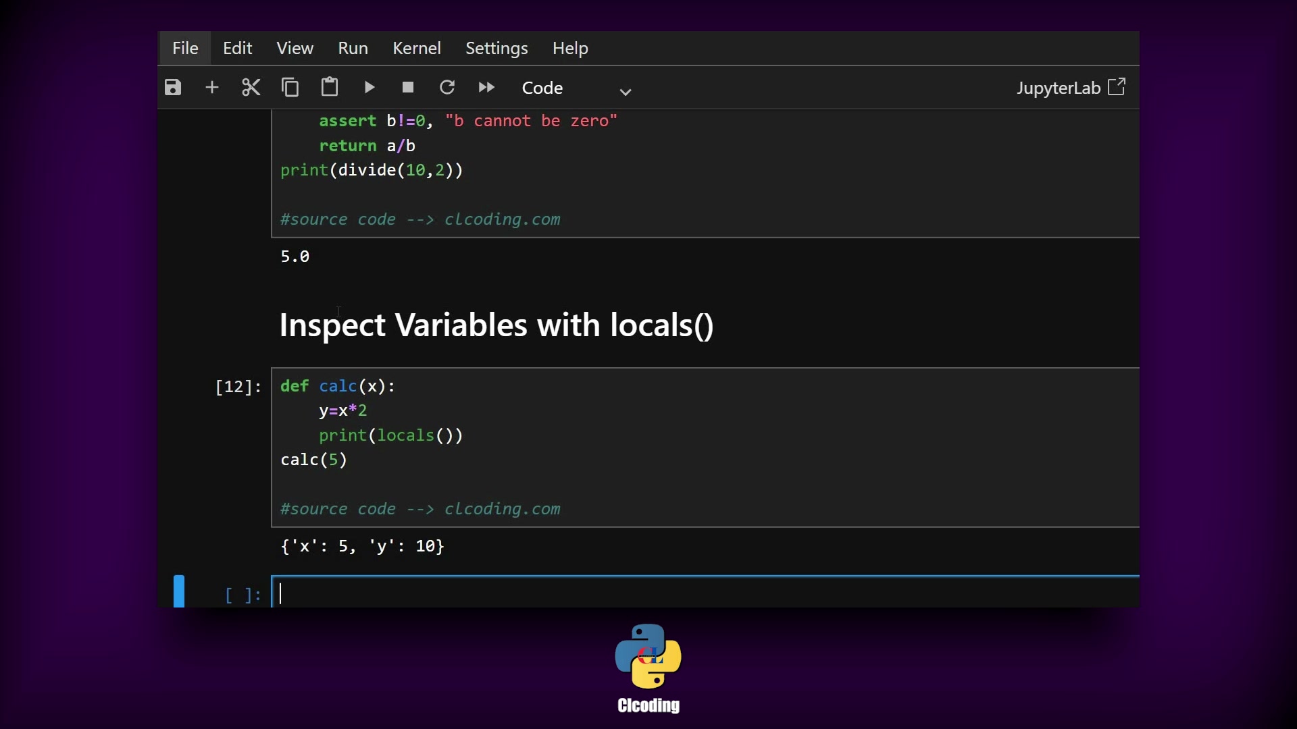The image size is (1297, 729).
Task: Run the selected cell with the play icon
Action: click(370, 88)
